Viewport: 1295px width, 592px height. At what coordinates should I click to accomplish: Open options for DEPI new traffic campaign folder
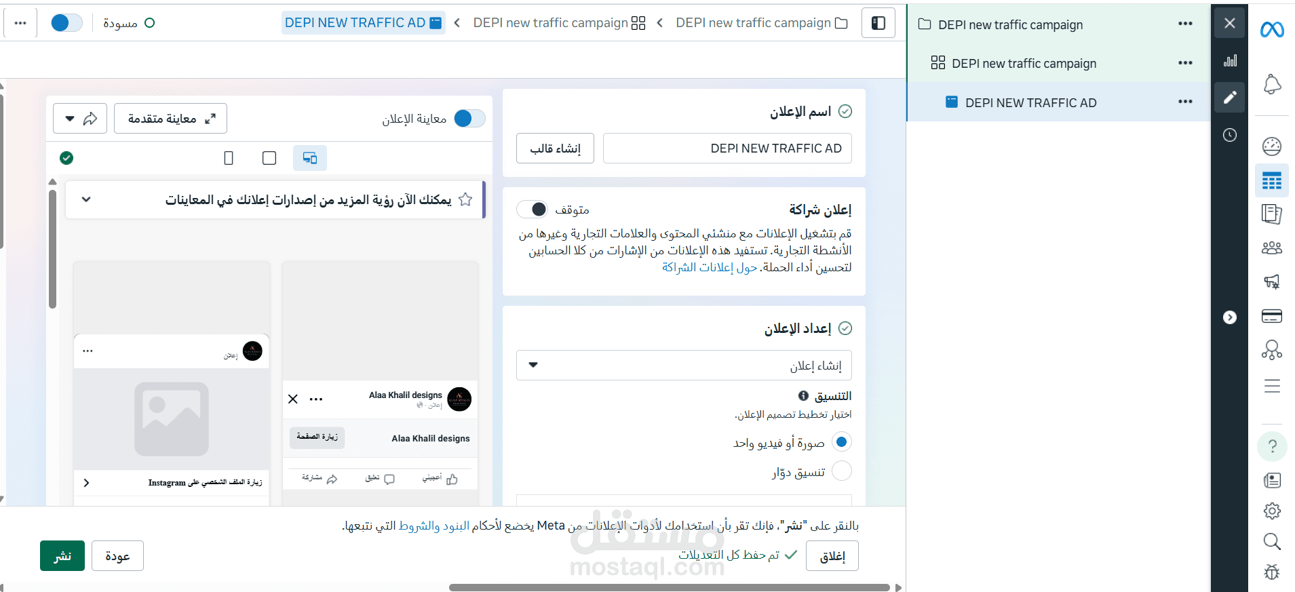(x=1185, y=24)
